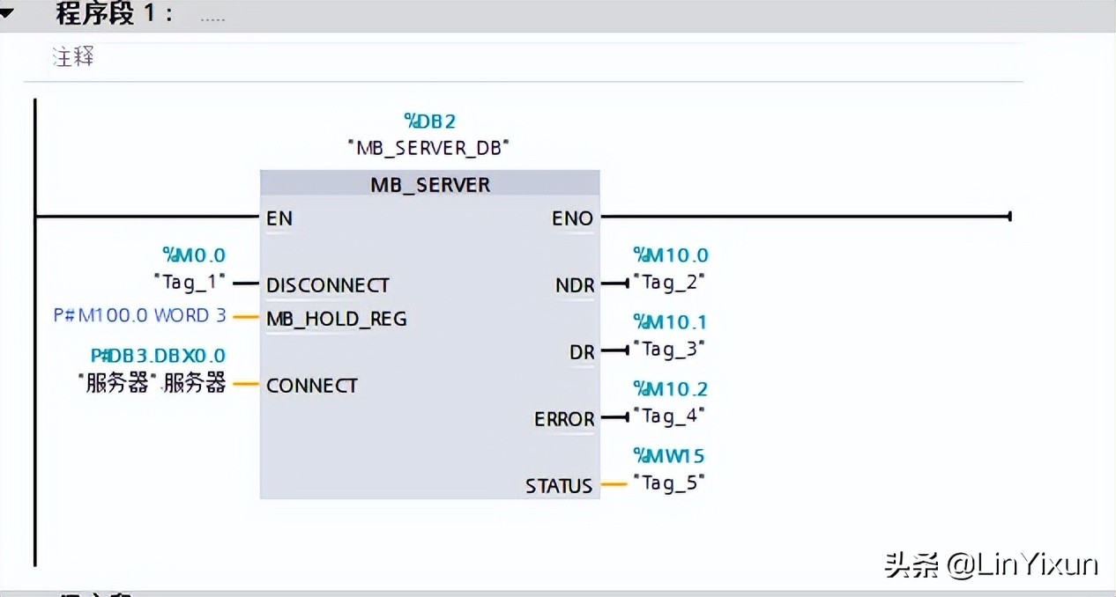This screenshot has width=1116, height=597.
Task: Select the "Tag_2" output operand
Action: (670, 282)
